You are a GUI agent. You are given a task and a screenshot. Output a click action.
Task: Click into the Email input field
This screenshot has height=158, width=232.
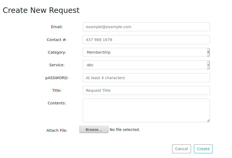click(146, 27)
